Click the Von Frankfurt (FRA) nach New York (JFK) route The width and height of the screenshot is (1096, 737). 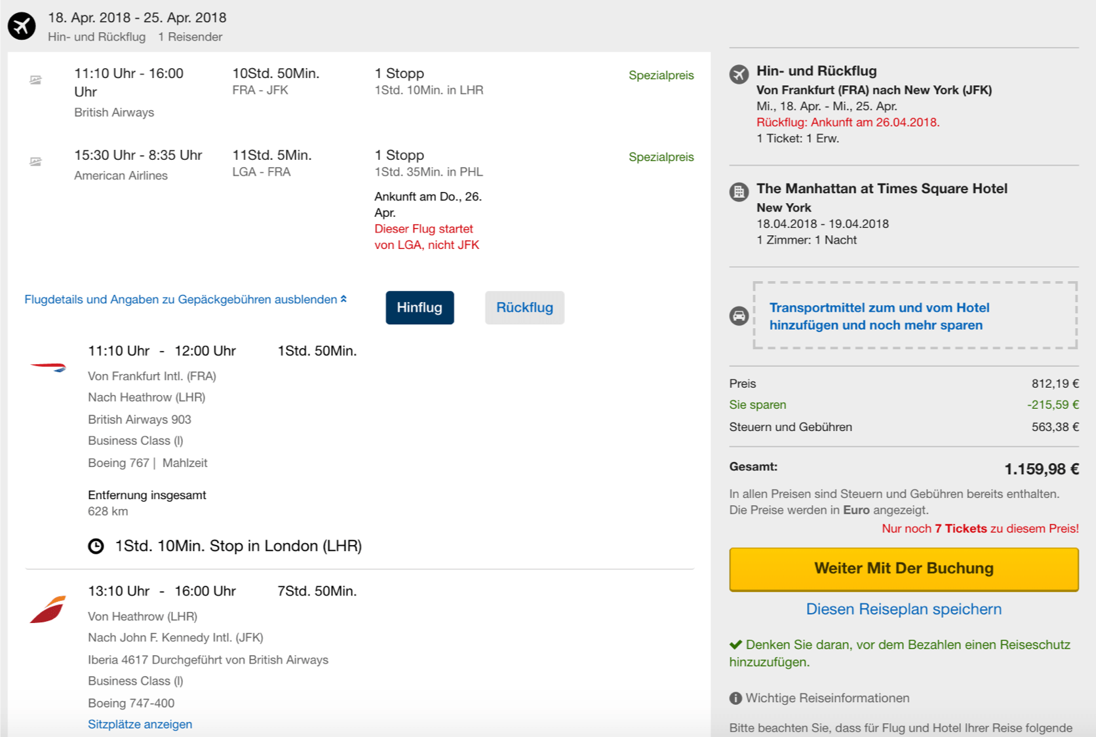coord(874,90)
